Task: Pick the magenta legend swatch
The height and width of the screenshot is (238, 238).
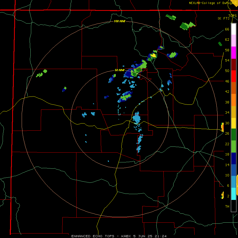Action: 234,53
